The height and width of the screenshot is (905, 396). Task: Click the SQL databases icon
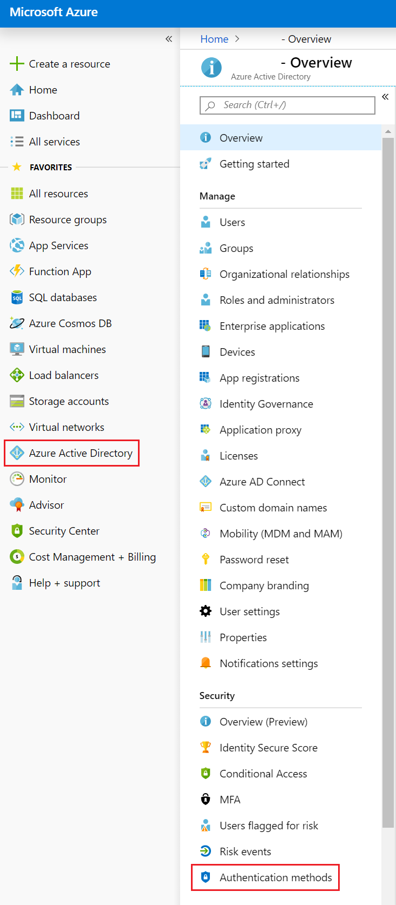point(17,297)
